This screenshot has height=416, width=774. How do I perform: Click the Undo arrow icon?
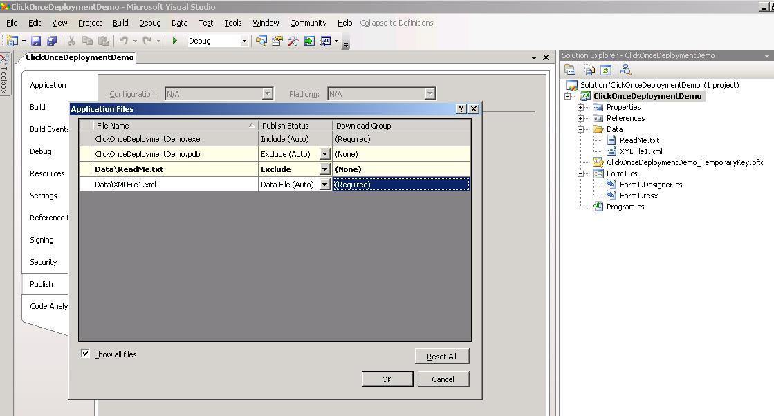(x=123, y=41)
